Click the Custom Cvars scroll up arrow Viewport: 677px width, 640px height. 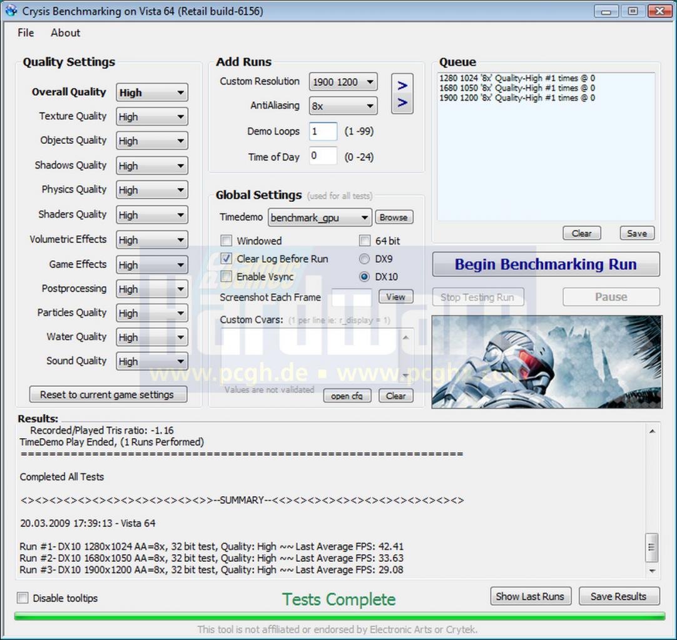coord(405,337)
